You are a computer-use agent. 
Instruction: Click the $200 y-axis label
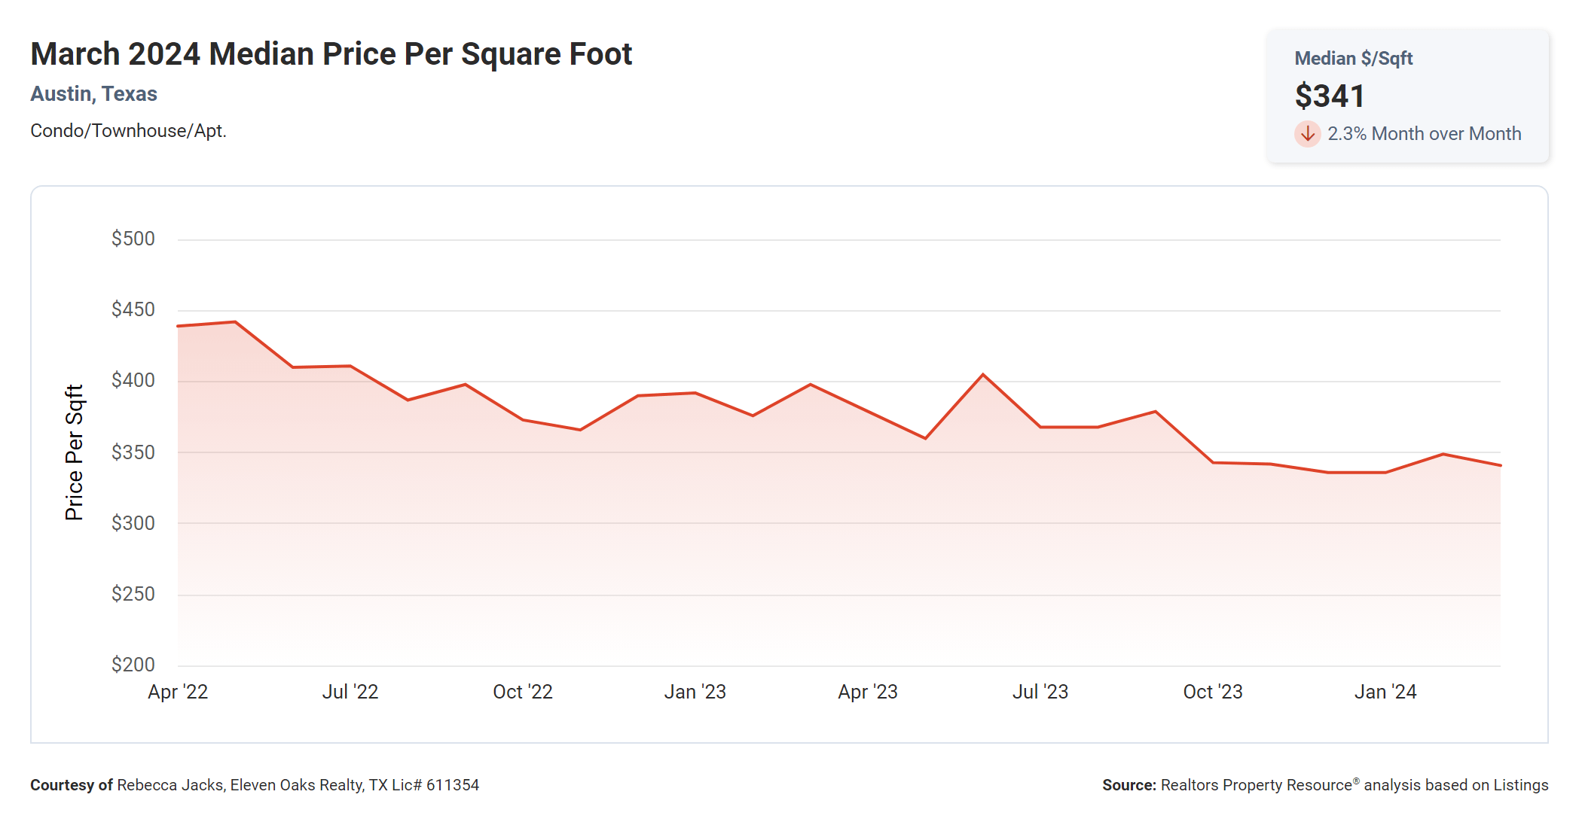coord(133,665)
